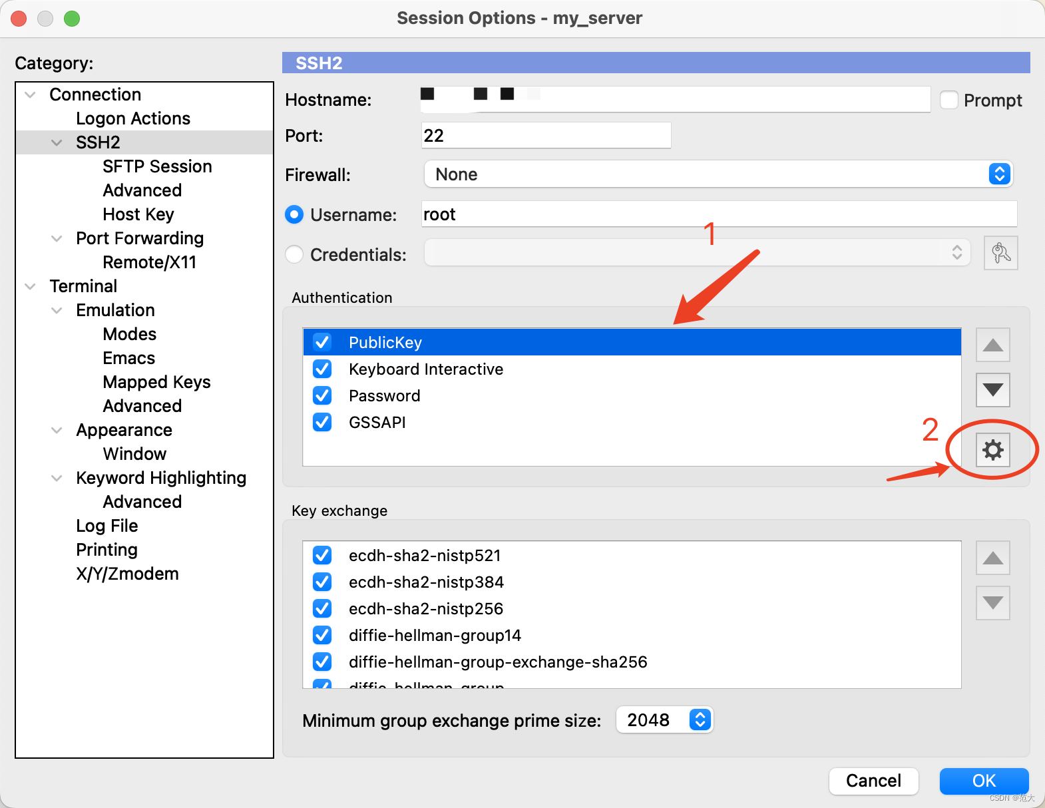The height and width of the screenshot is (808, 1045).
Task: Move authentication method up with arrow button
Action: pyautogui.click(x=992, y=345)
